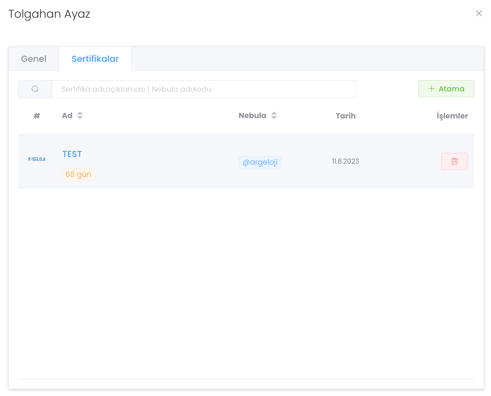Sort Ad column descending with down arrow
Image resolution: width=491 pixels, height=396 pixels.
pos(80,118)
